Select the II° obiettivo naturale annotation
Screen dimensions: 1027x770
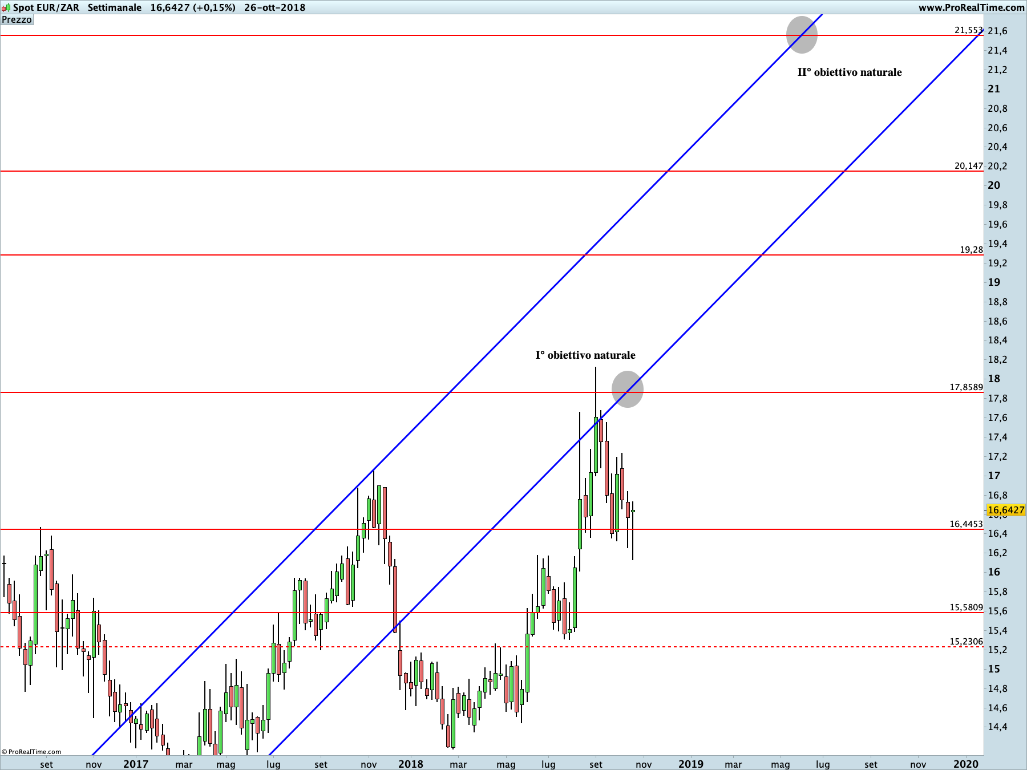coord(850,72)
